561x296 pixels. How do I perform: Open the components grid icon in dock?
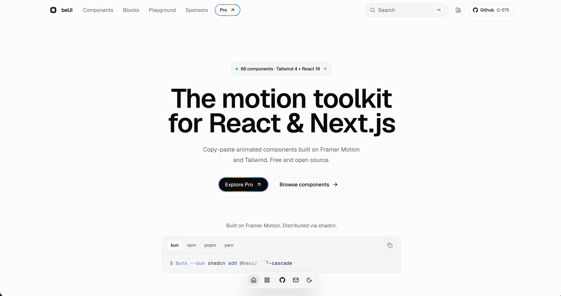point(267,280)
